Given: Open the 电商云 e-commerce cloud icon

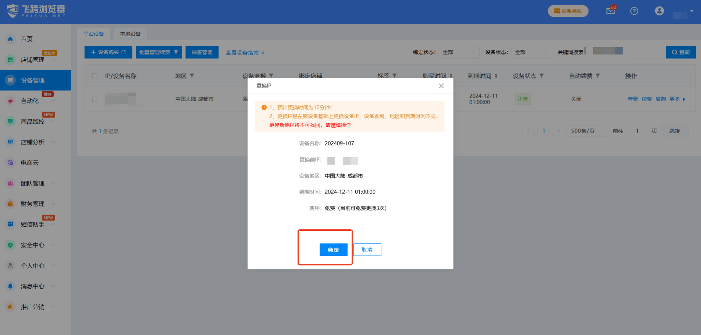Looking at the screenshot, I should tap(10, 162).
